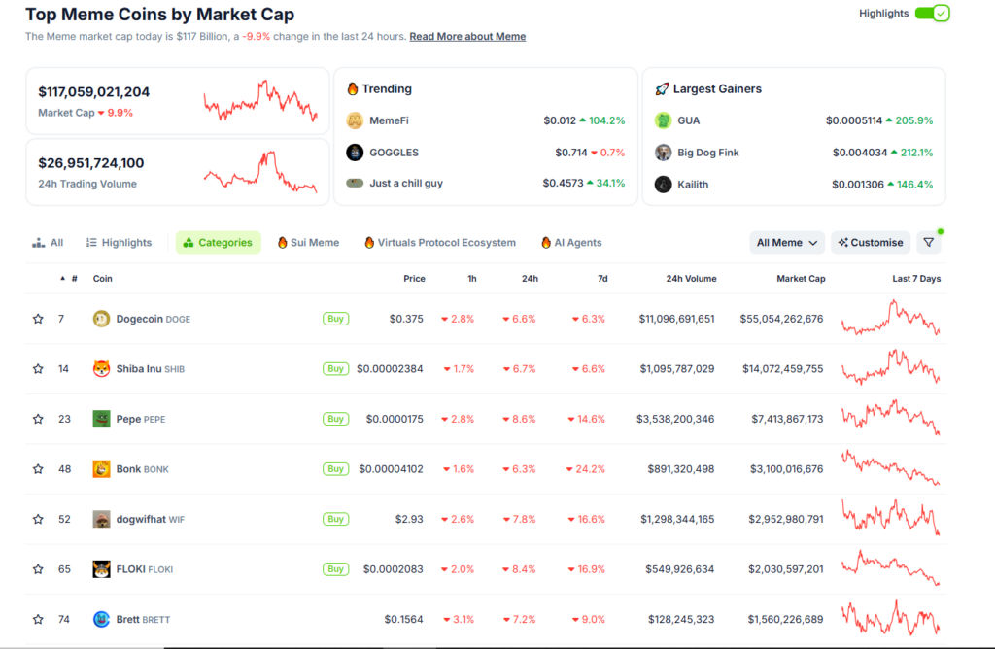Click Buy button for Dogecoin
This screenshot has width=995, height=649.
pyautogui.click(x=335, y=319)
